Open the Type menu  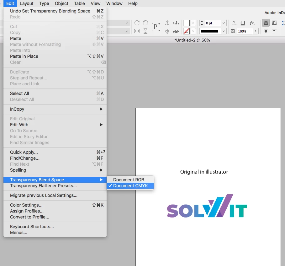coord(44,3)
